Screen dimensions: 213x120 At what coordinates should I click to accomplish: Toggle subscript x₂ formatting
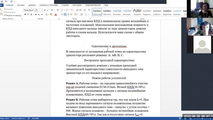[x=39, y=14]
